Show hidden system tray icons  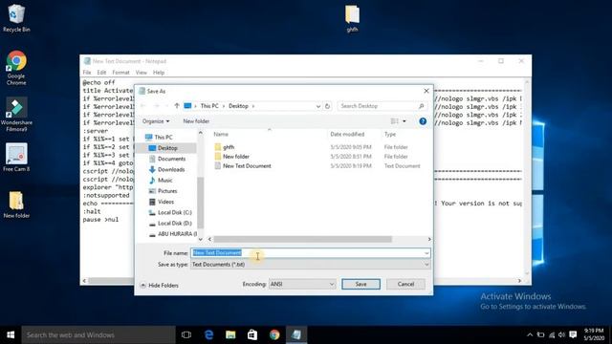(530, 334)
